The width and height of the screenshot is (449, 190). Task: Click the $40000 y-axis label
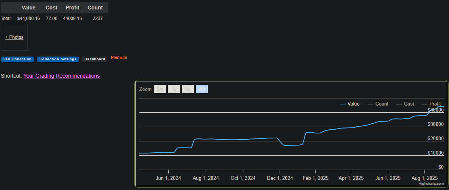pyautogui.click(x=435, y=110)
